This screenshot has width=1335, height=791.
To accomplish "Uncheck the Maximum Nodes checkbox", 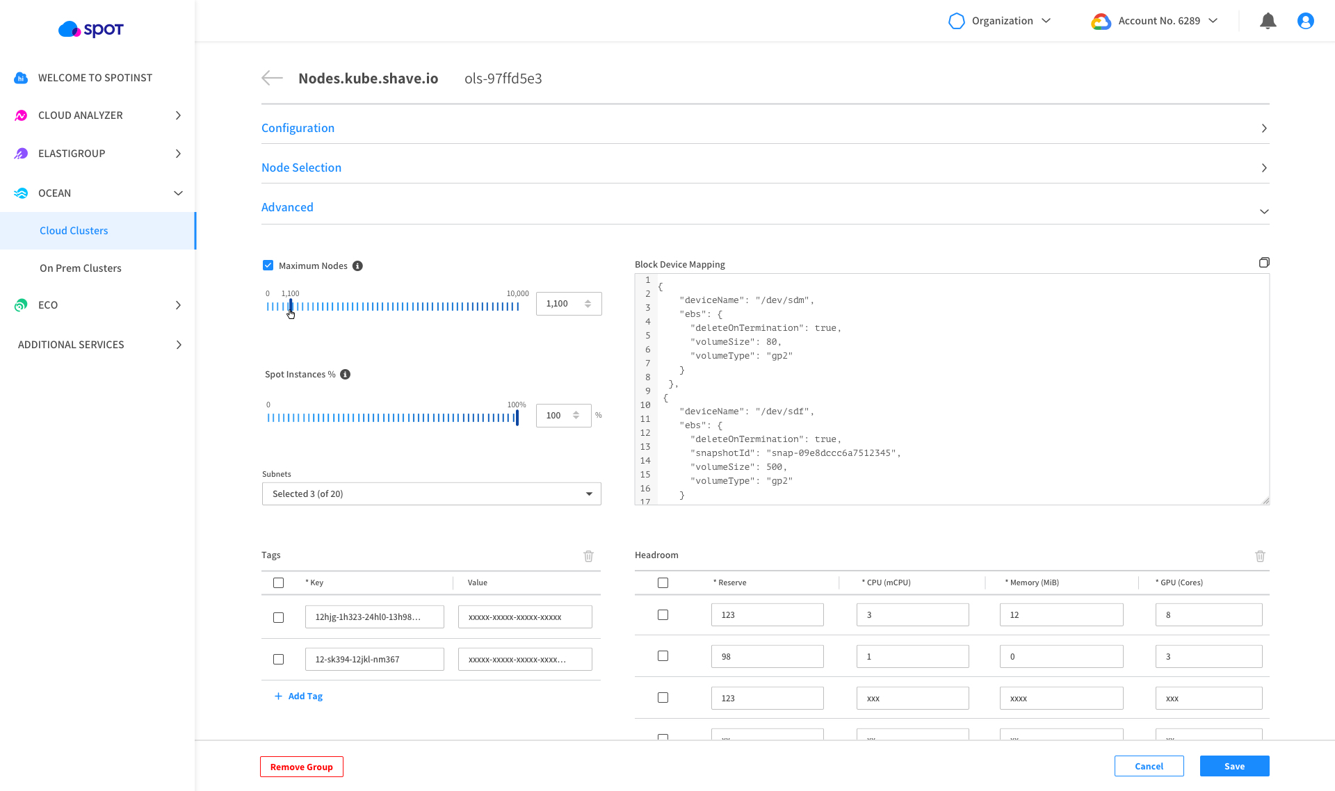I will [268, 266].
